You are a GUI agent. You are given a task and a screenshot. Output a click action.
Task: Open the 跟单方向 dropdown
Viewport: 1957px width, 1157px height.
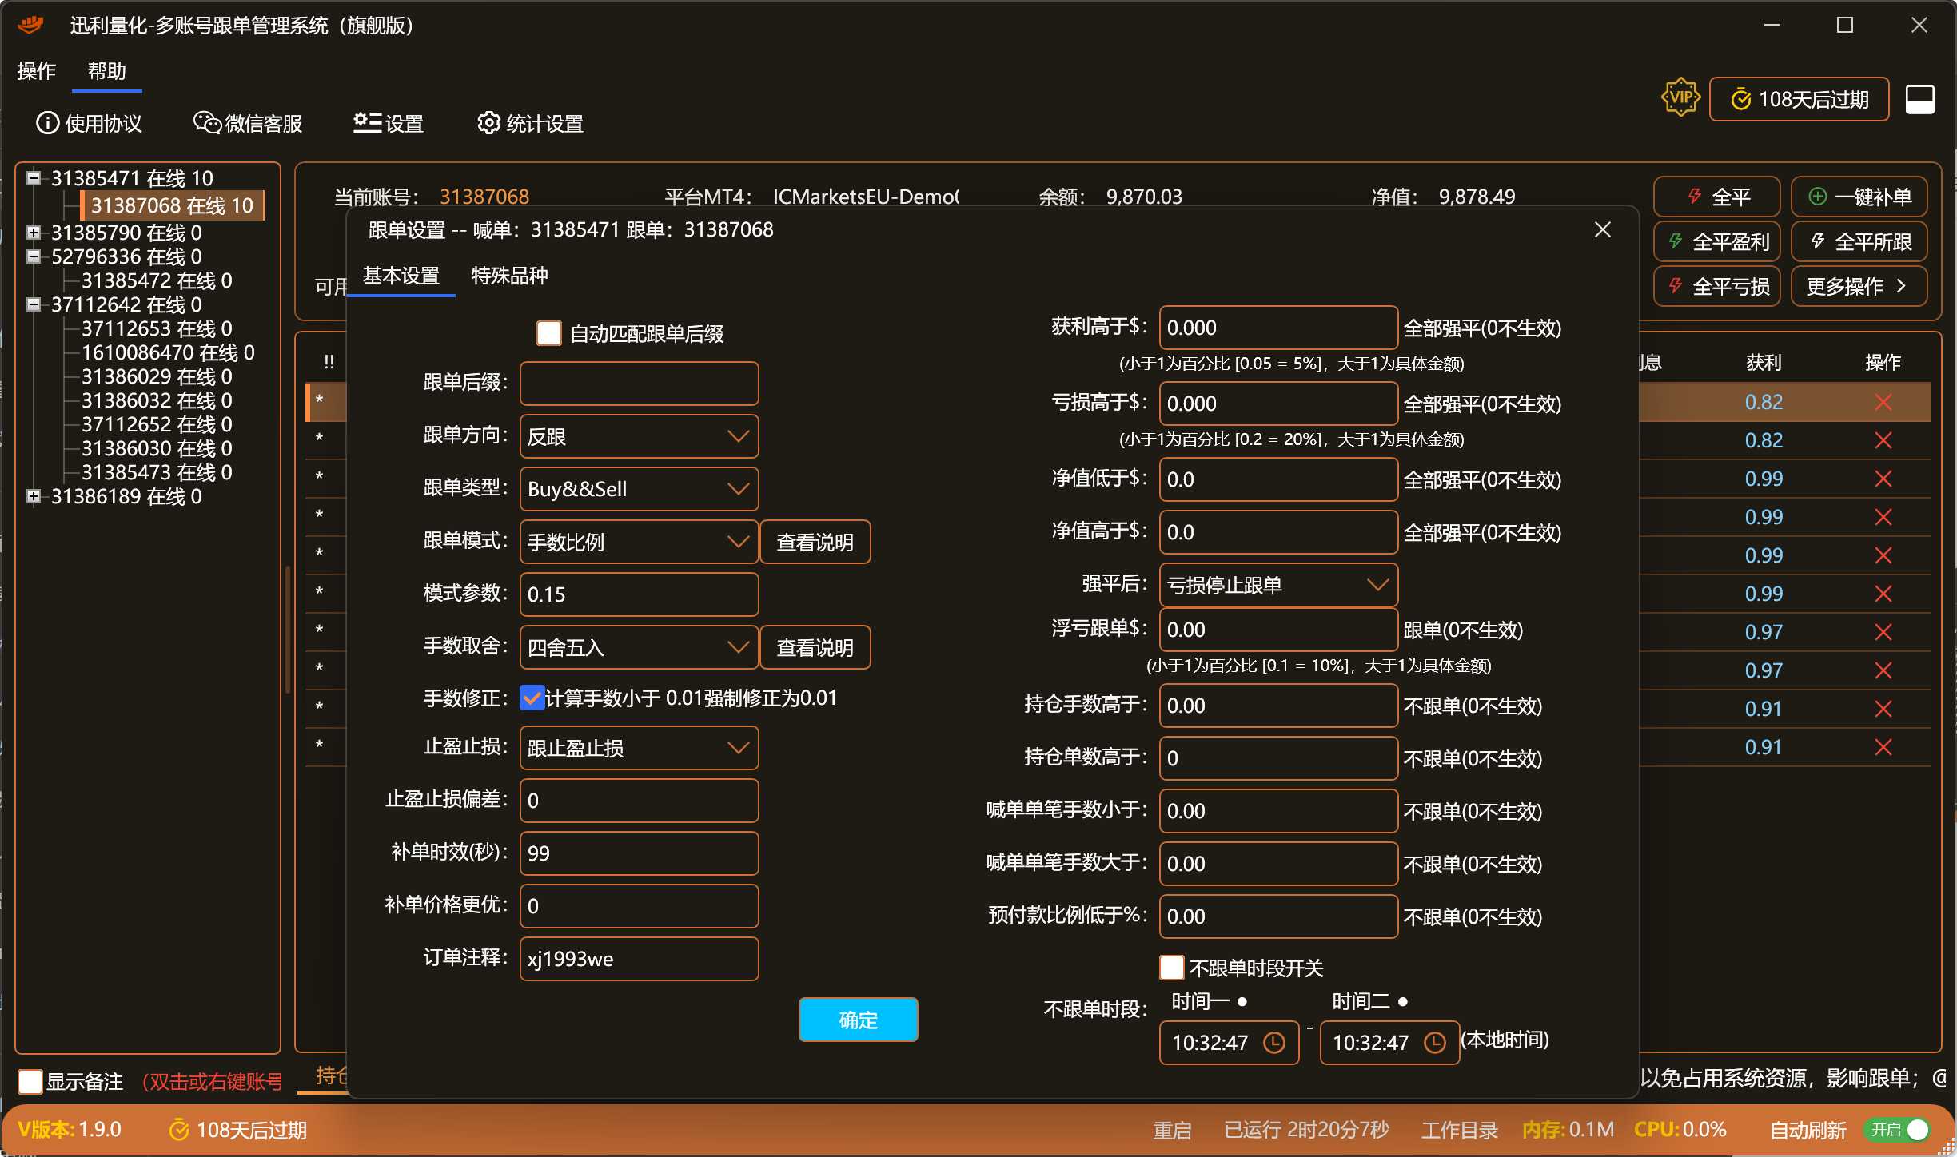(x=639, y=436)
